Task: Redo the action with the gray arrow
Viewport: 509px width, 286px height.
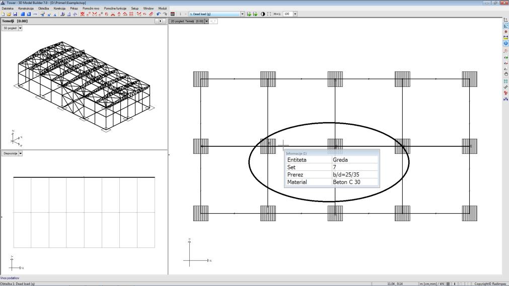Action: pyautogui.click(x=165, y=14)
